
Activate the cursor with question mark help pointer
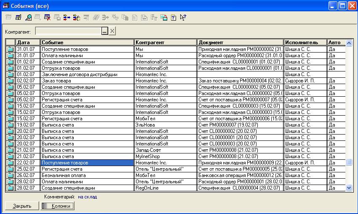pyautogui.click(x=183, y=17)
